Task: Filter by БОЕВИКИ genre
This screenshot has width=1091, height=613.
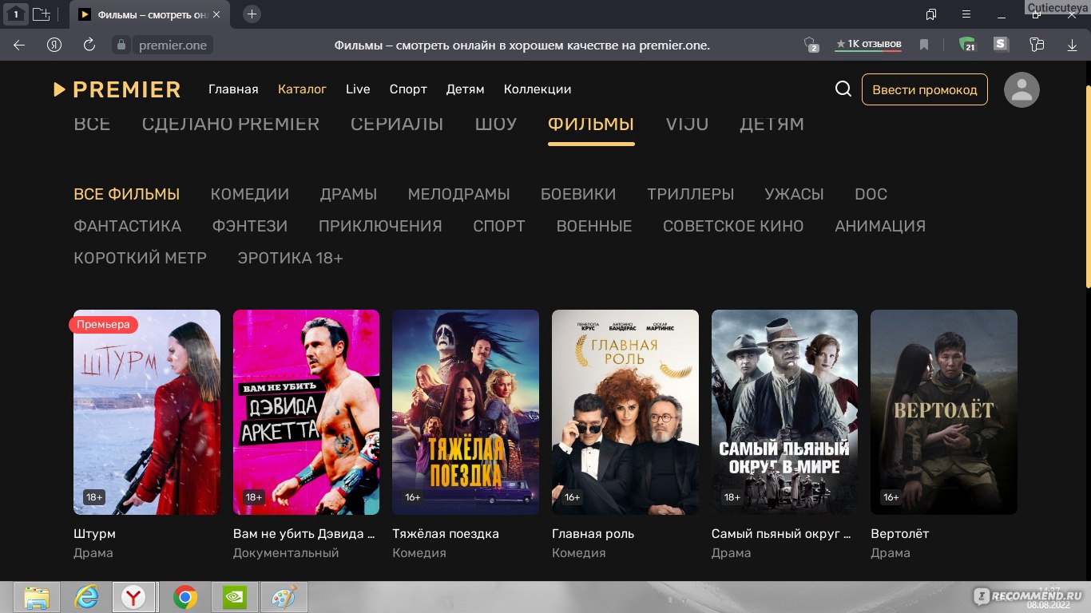Action: point(578,194)
